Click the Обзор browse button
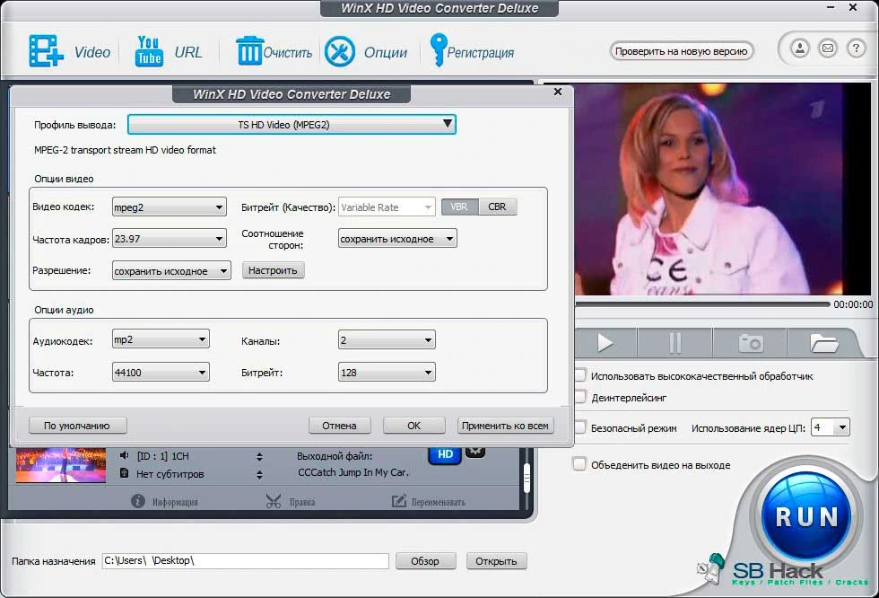The height and width of the screenshot is (598, 879). (x=425, y=561)
